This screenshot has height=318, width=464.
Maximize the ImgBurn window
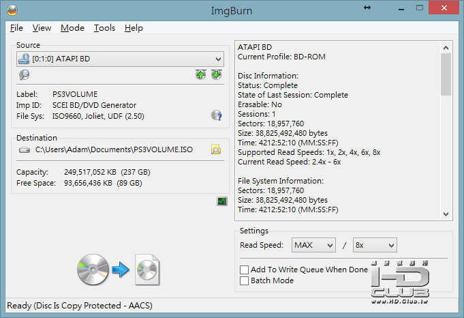click(420, 8)
